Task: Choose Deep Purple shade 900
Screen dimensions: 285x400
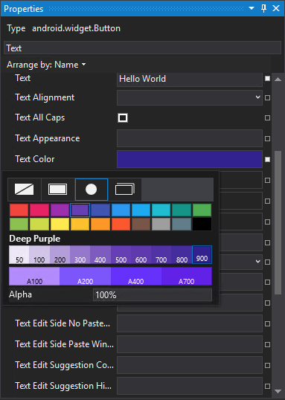Action: 202,254
